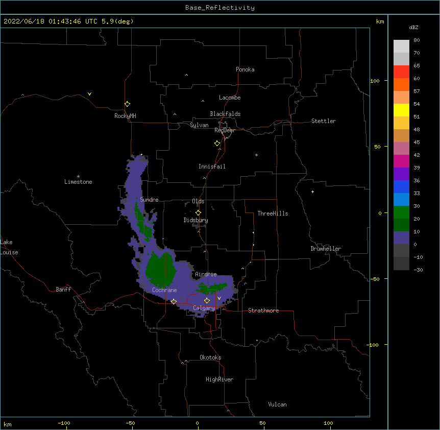Click the ThreeHills label
Viewport: 440px width, 430px height.
pos(273,213)
